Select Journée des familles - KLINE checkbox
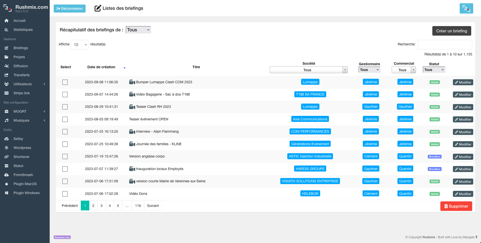Image resolution: width=481 pixels, height=243 pixels. click(65, 144)
